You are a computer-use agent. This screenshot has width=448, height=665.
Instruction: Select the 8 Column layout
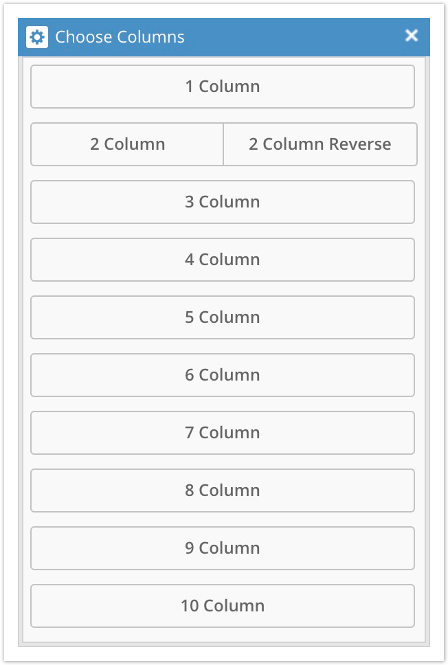(223, 491)
